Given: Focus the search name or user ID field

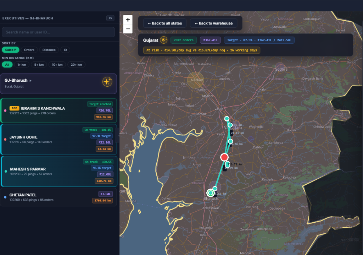Looking at the screenshot, I should 58,32.
